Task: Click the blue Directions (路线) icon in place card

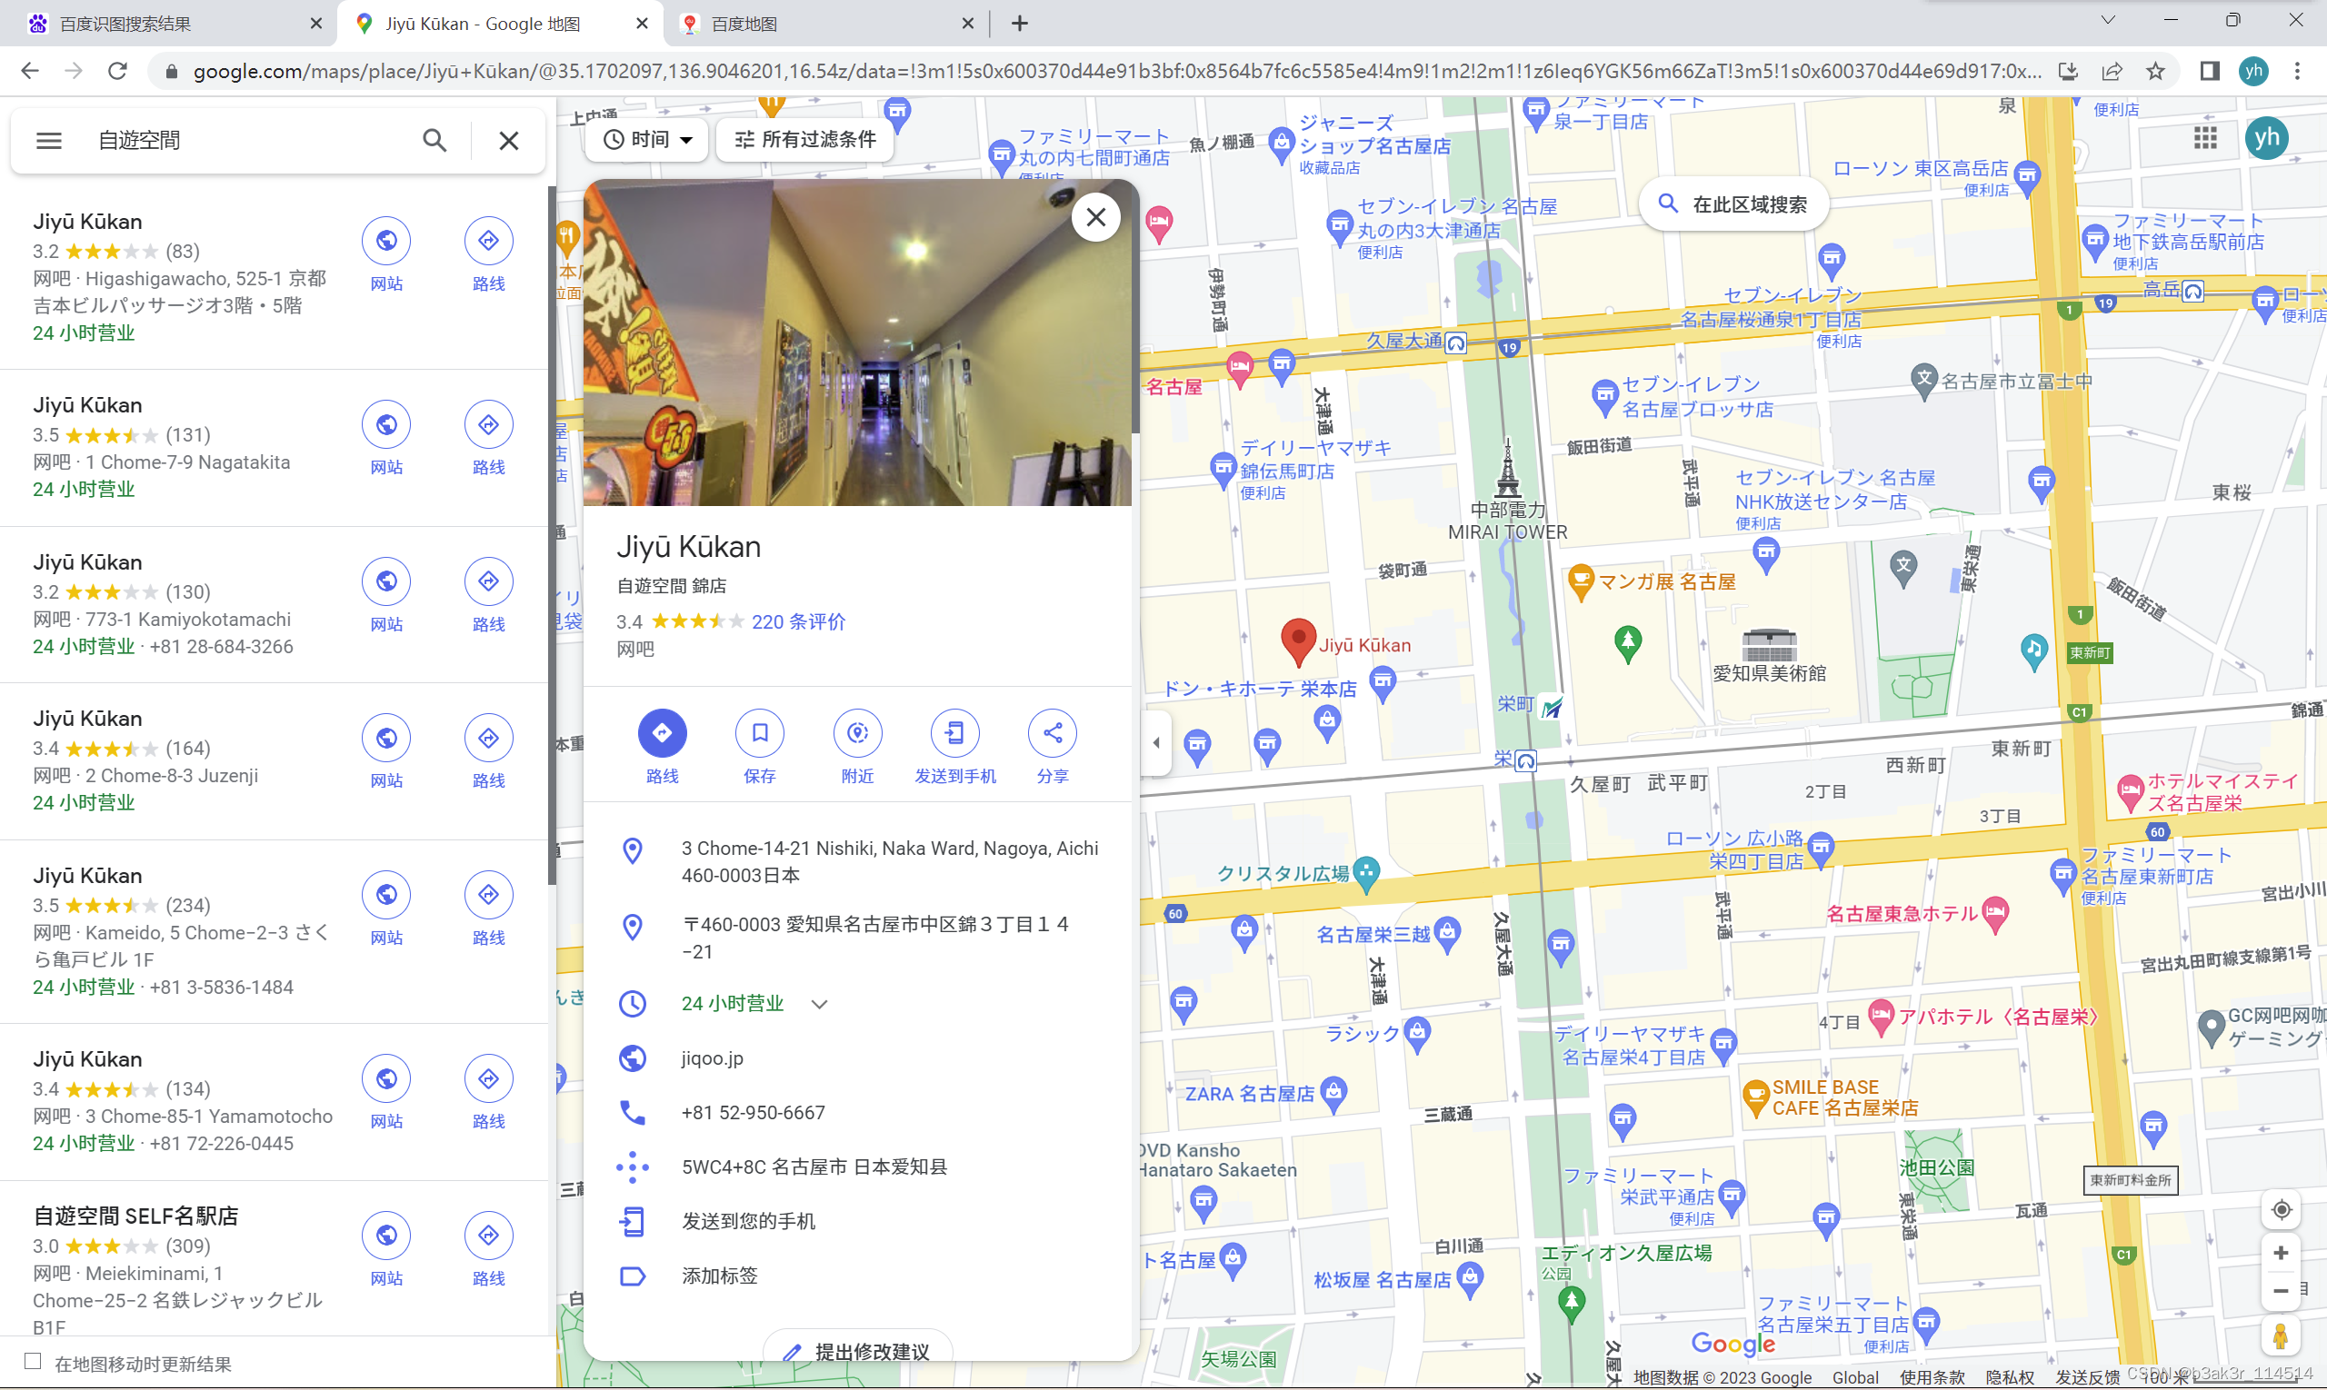Action: point(662,732)
